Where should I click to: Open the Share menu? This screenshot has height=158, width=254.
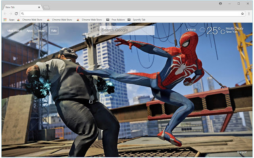(x=41, y=31)
